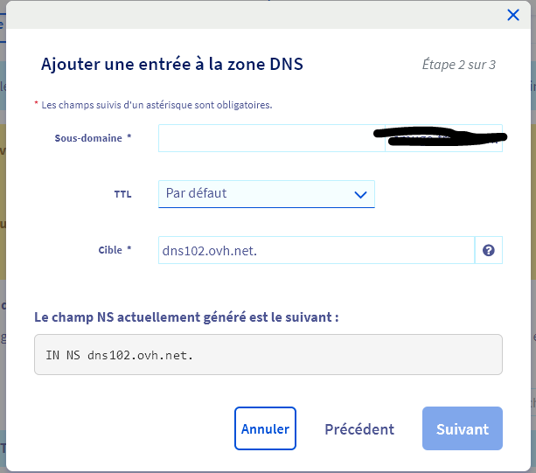Image resolution: width=536 pixels, height=473 pixels.
Task: Focus the Sous-domaine input field
Action: (x=271, y=138)
